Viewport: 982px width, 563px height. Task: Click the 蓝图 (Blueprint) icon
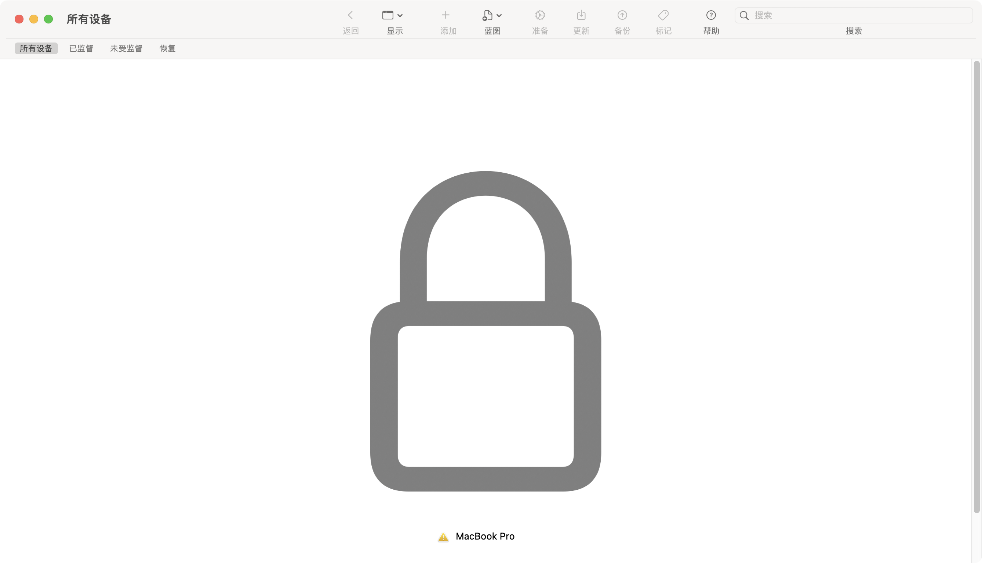(x=492, y=15)
